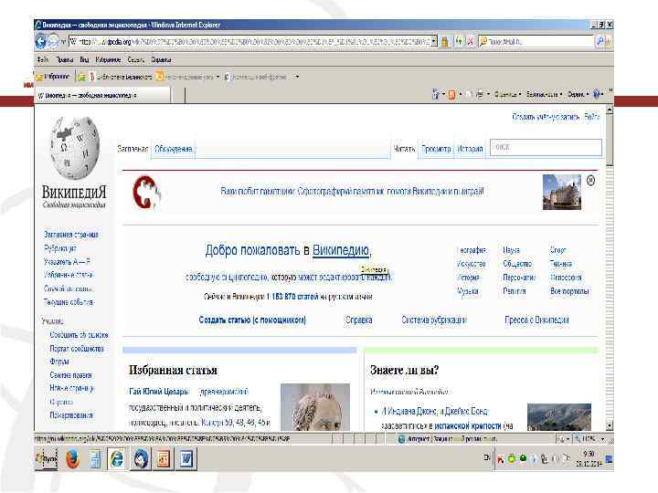Click the Home icon in command bar
The width and height of the screenshot is (658, 493).
tap(436, 94)
